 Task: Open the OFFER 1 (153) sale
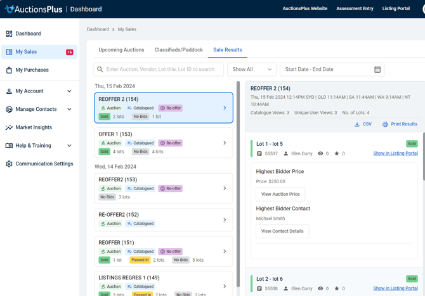click(164, 143)
